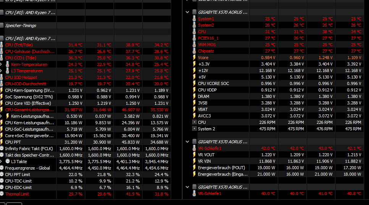This screenshot has height=205, width=369.
Task: Click the Vcore maximum value 1.248 V
Action: (325, 58)
